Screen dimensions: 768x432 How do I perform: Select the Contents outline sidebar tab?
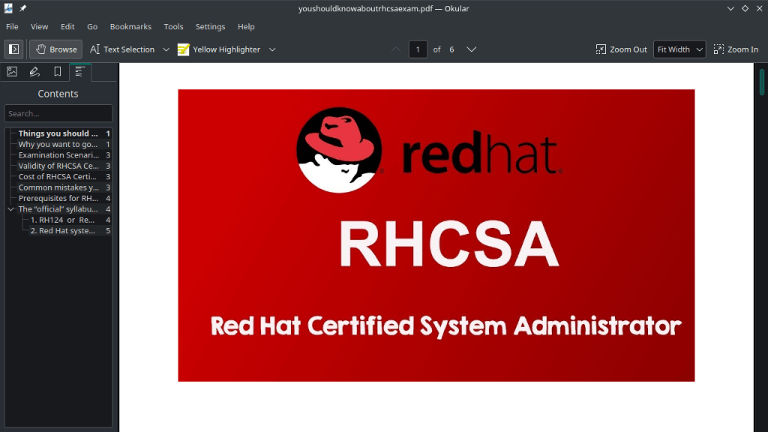pos(79,72)
